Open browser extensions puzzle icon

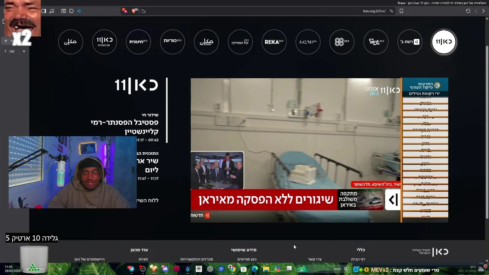coord(71,11)
